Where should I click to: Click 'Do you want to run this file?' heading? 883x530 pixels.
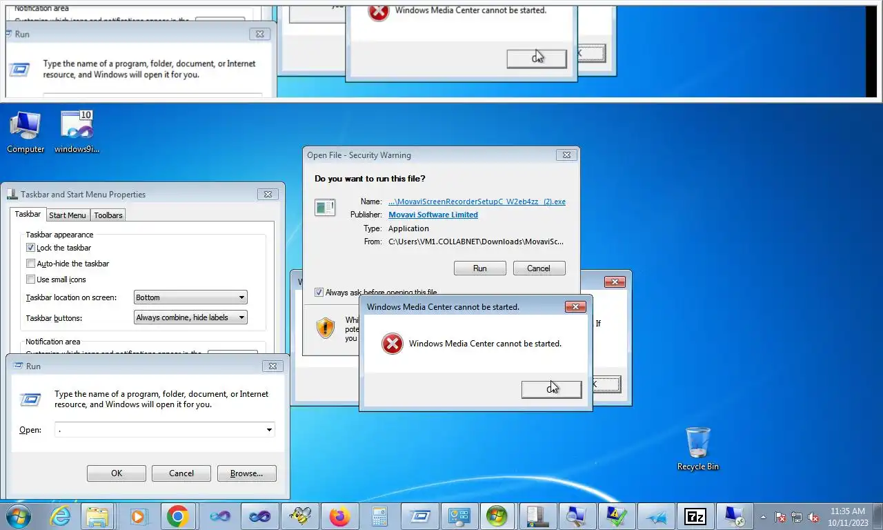[x=370, y=179]
